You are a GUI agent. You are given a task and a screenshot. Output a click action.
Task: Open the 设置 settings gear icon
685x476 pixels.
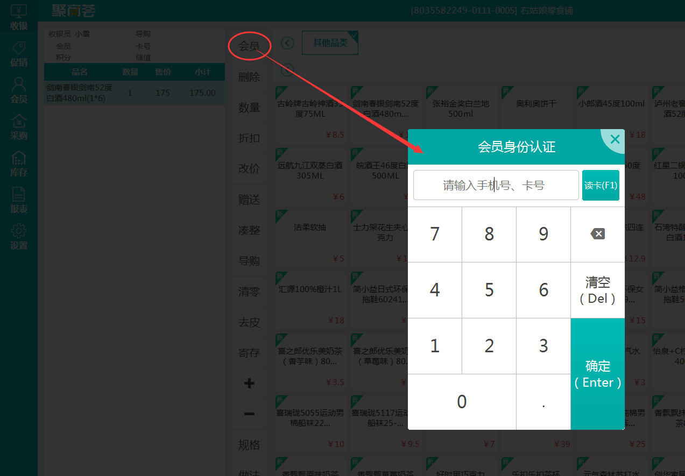point(19,237)
